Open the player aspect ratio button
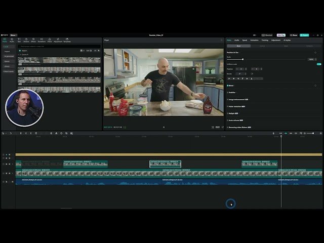This screenshot has height=243, width=324. click(218, 127)
